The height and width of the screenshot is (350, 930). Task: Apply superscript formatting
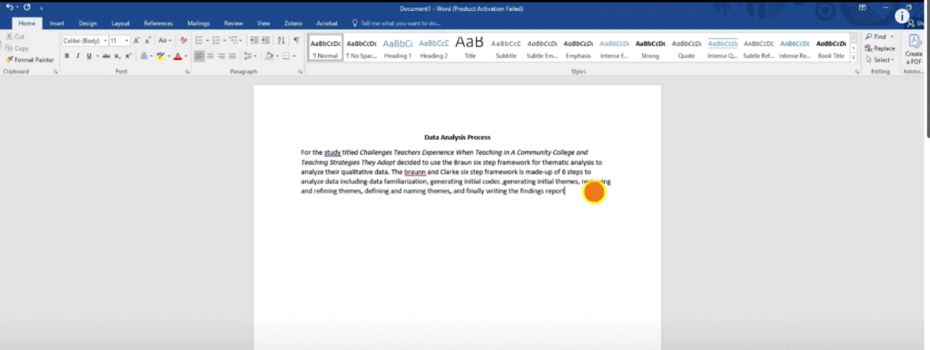pos(128,56)
